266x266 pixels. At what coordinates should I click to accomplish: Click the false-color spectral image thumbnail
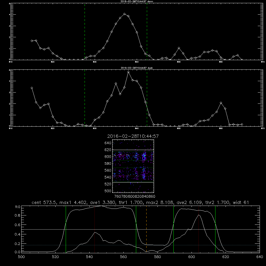pyautogui.click(x=133, y=166)
